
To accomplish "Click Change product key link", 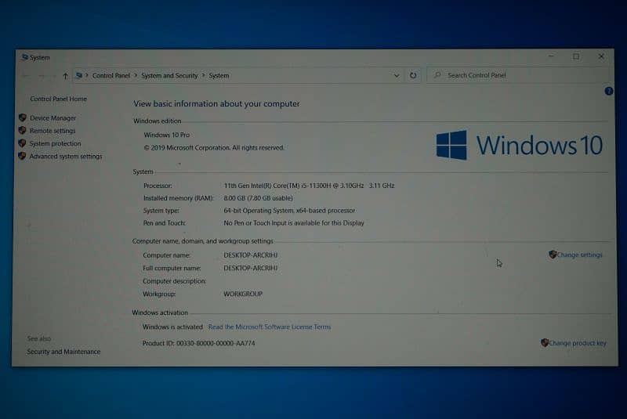I will click(578, 343).
